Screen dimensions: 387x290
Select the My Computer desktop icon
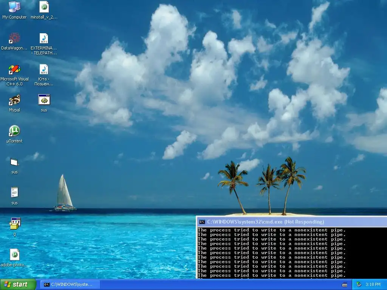click(14, 10)
